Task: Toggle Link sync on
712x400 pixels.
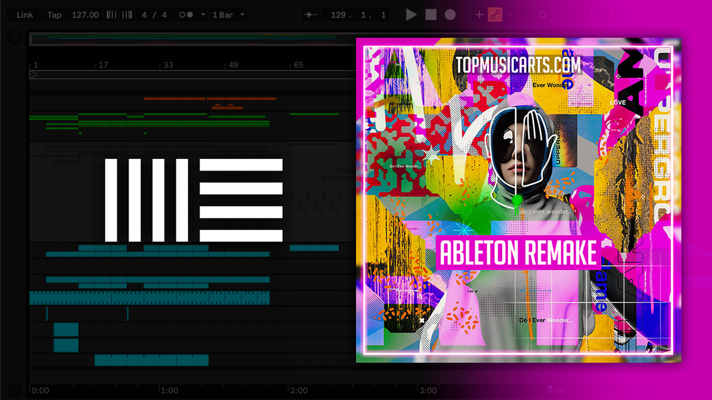Action: pos(24,14)
